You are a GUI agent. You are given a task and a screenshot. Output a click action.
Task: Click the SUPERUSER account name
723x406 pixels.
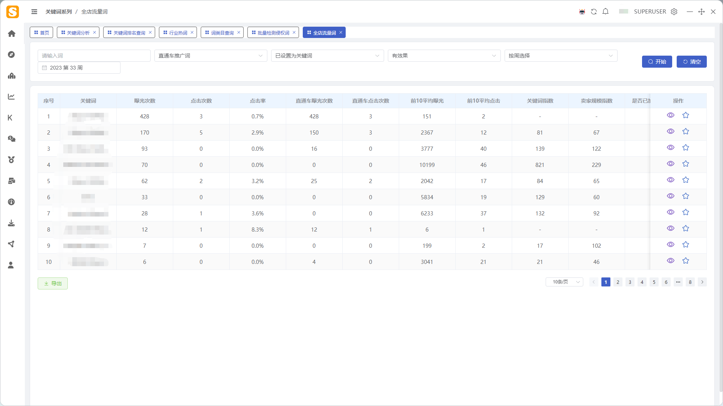(x=650, y=12)
